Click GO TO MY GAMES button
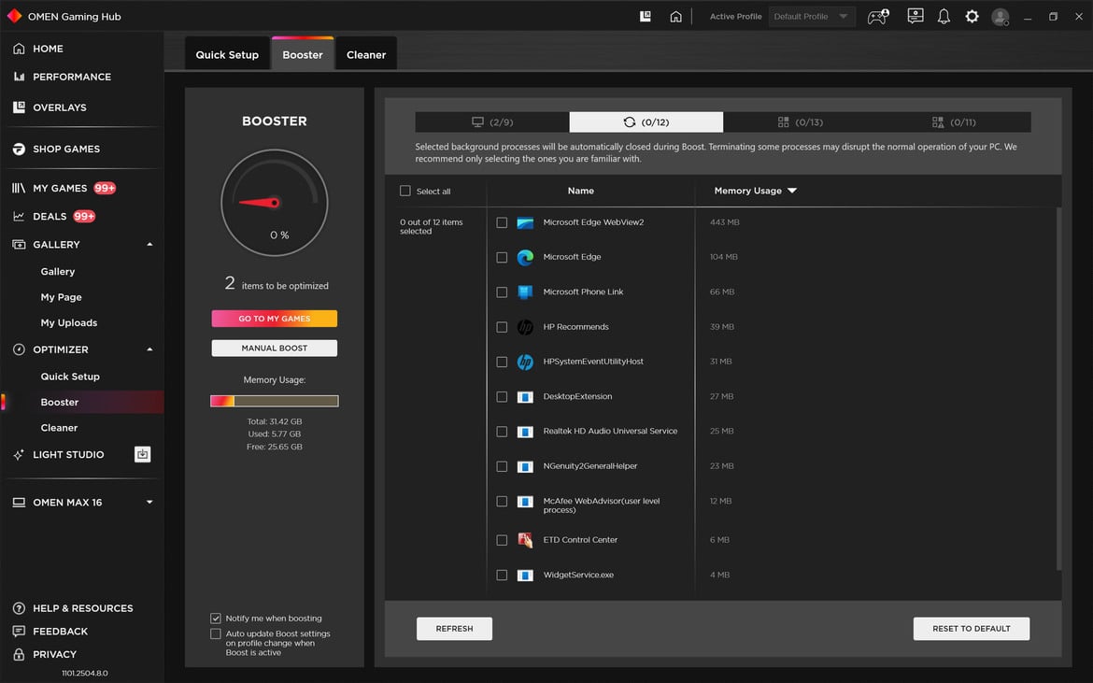Viewport: 1093px width, 683px height. (x=274, y=319)
